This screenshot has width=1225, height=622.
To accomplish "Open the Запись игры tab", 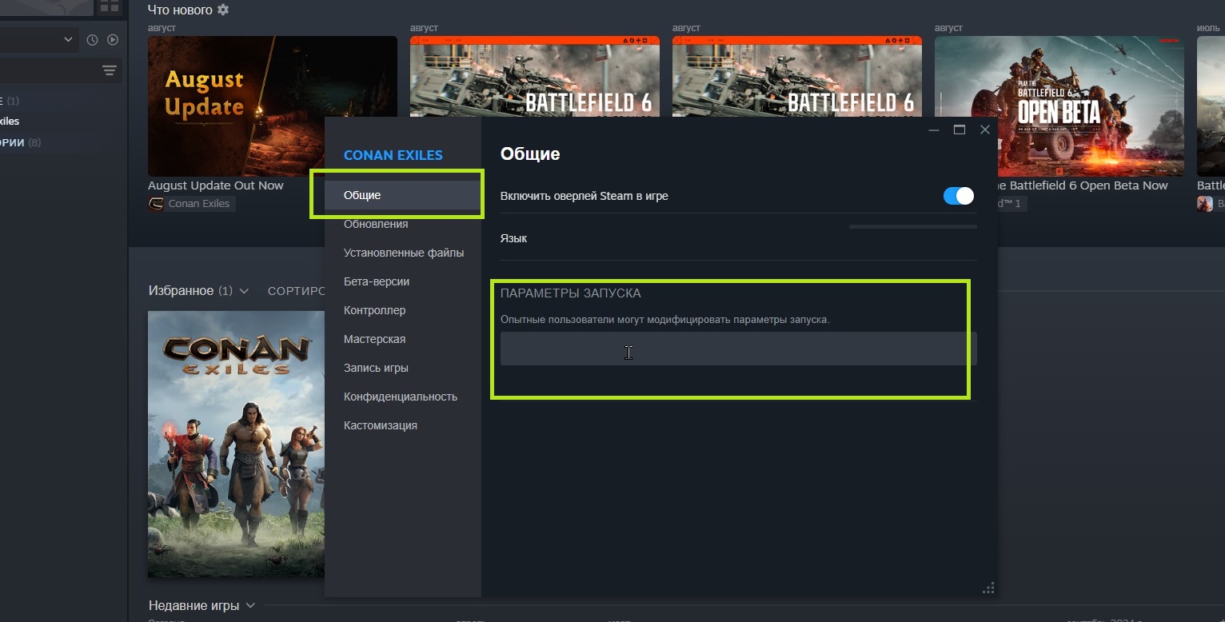I will point(403,368).
